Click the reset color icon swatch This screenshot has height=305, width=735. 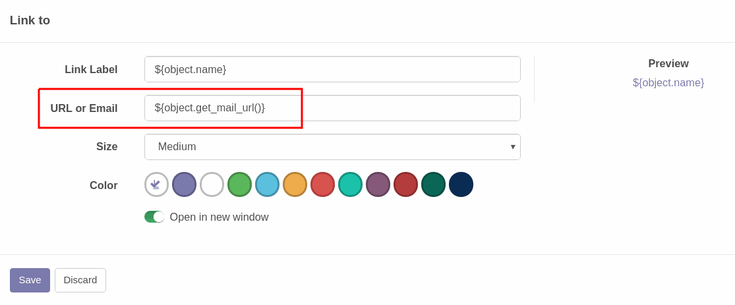[x=156, y=184]
